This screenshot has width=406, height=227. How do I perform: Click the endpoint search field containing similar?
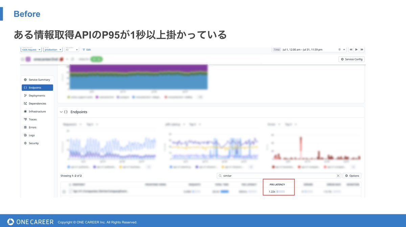pos(279,176)
